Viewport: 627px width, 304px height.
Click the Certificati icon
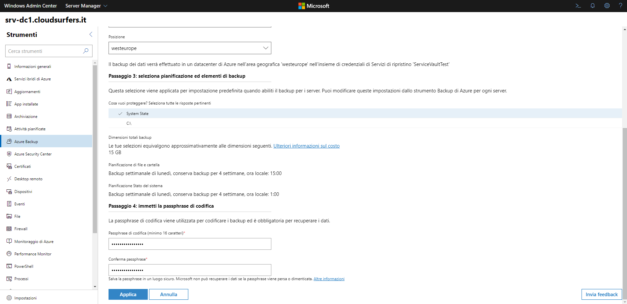[9, 166]
